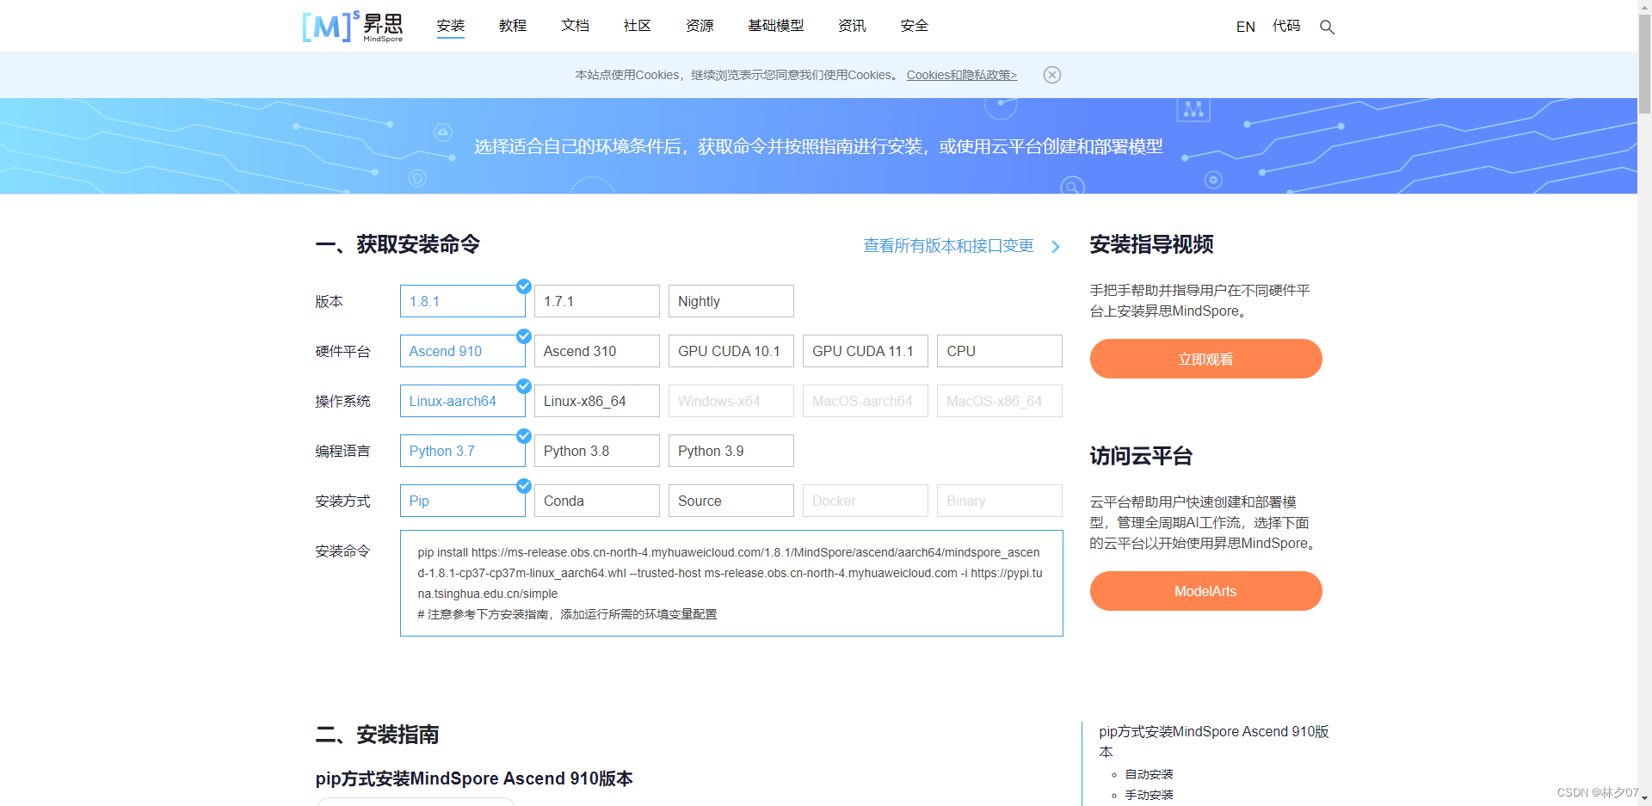
Task: Open the 社区 menu item
Action: [x=637, y=26]
